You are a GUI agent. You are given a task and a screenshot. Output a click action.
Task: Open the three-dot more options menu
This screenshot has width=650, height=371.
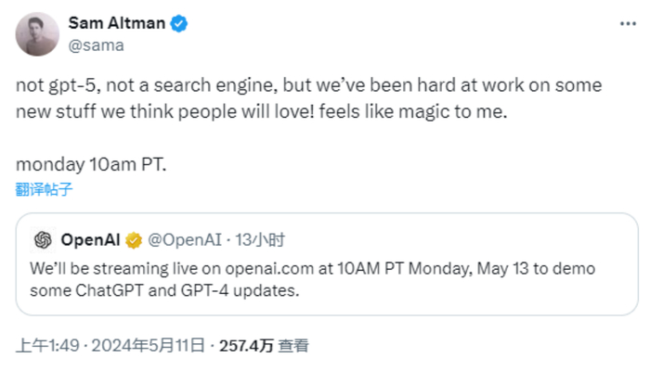(627, 22)
